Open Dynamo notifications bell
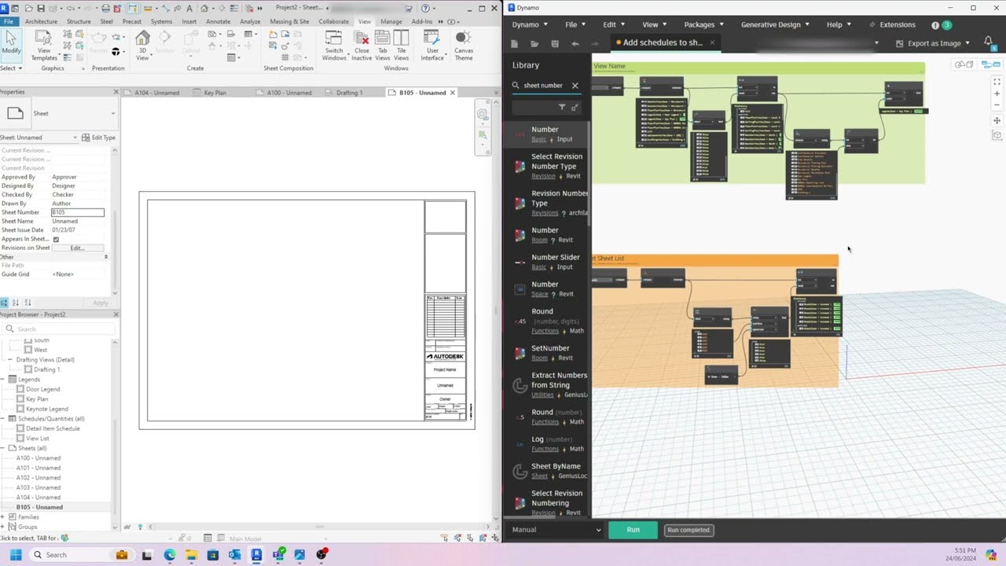 [x=989, y=42]
